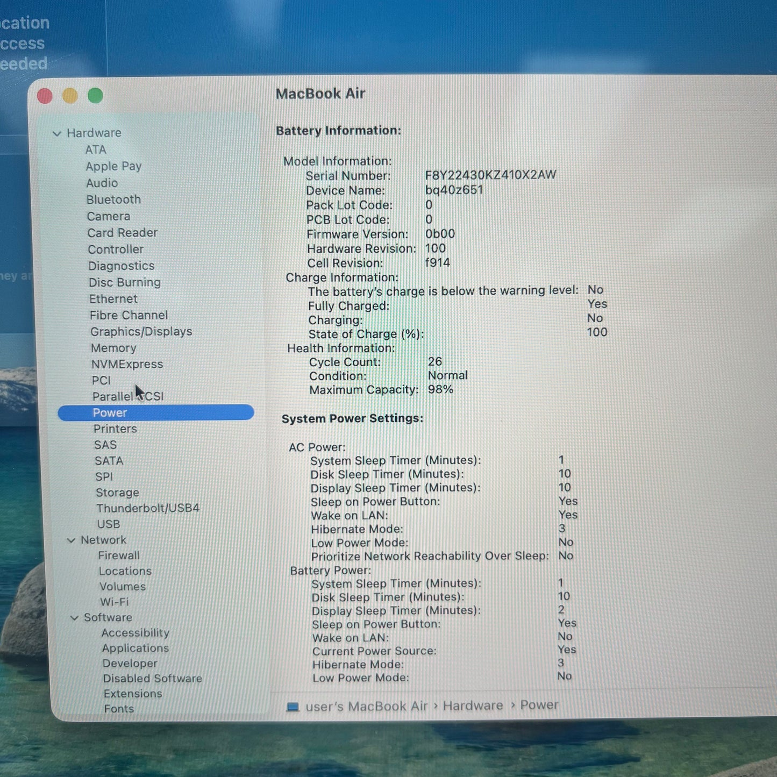The height and width of the screenshot is (777, 777).
Task: Select Hardware in the bottom path bar
Action: click(x=473, y=705)
